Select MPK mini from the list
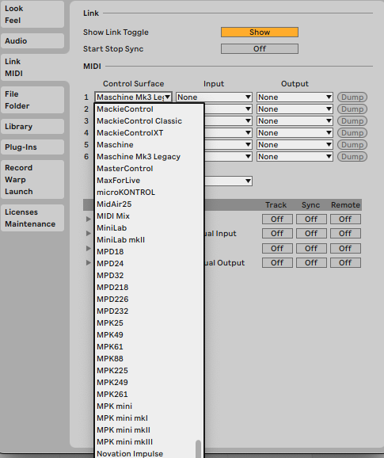The height and width of the screenshot is (458, 384). (149, 406)
